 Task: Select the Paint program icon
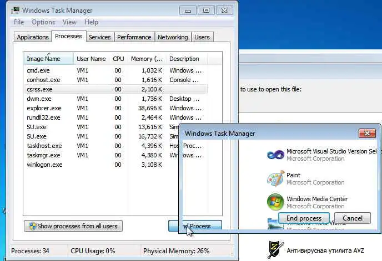(275, 178)
